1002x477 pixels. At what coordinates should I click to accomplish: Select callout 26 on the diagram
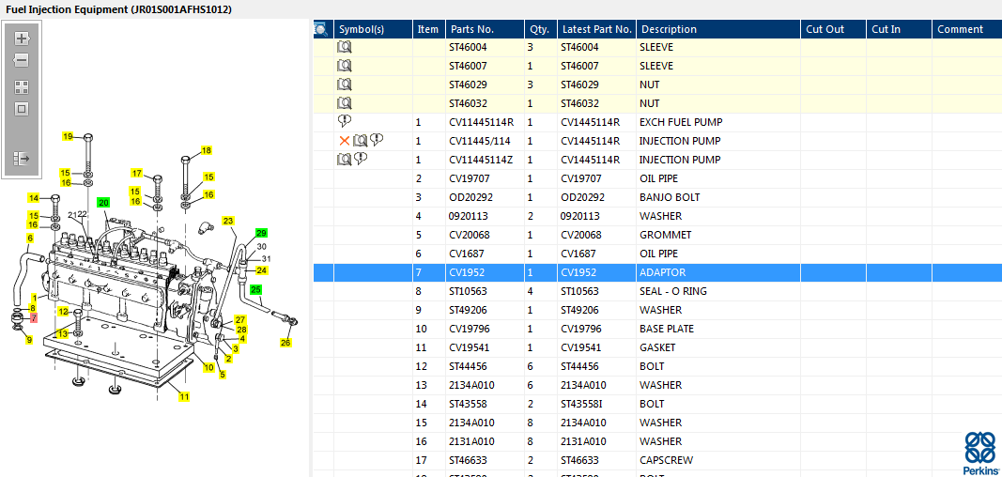[285, 343]
